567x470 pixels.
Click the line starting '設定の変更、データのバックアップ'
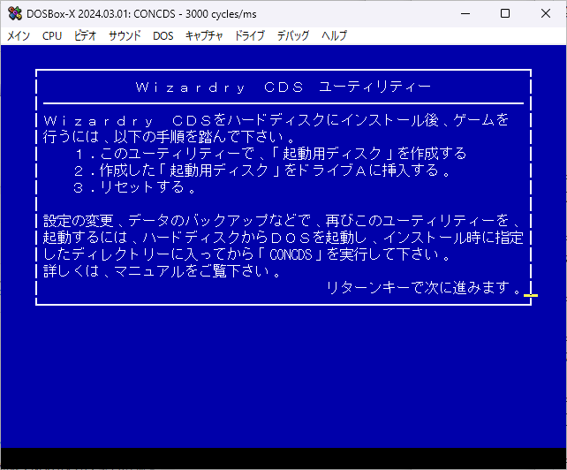point(282,220)
